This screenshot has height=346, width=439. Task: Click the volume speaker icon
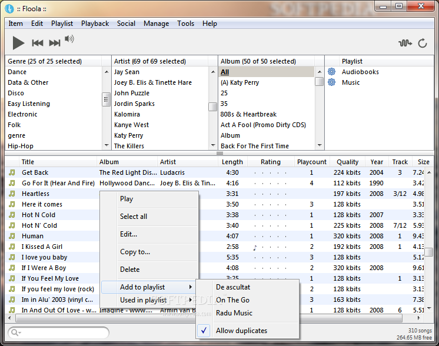click(69, 39)
